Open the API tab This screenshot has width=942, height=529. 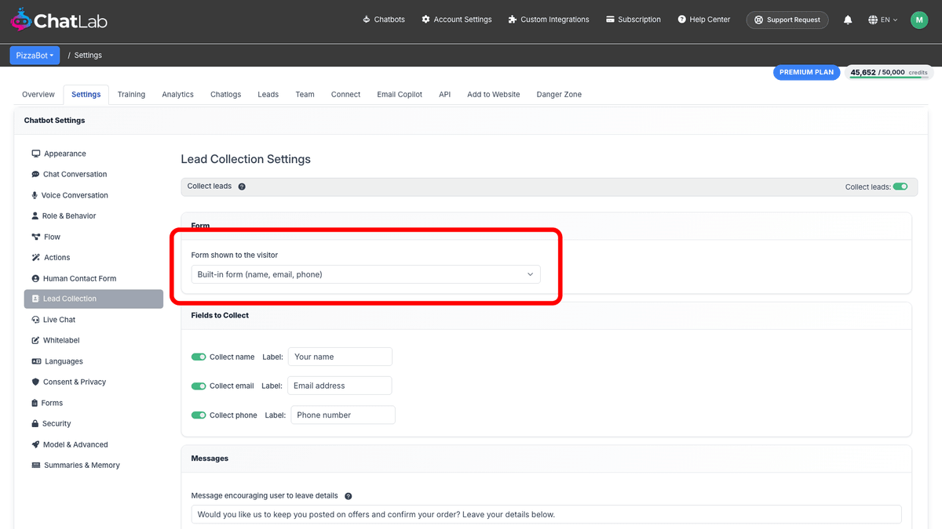(x=445, y=94)
